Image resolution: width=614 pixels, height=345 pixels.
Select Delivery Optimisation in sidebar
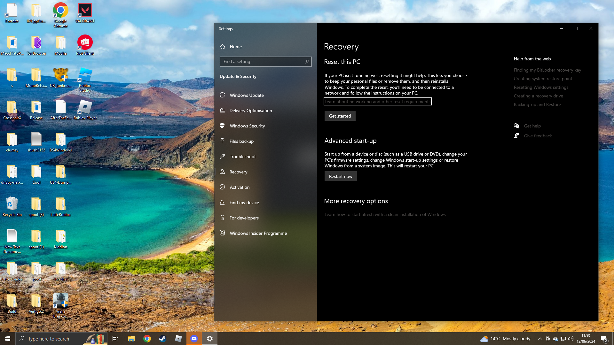point(250,111)
